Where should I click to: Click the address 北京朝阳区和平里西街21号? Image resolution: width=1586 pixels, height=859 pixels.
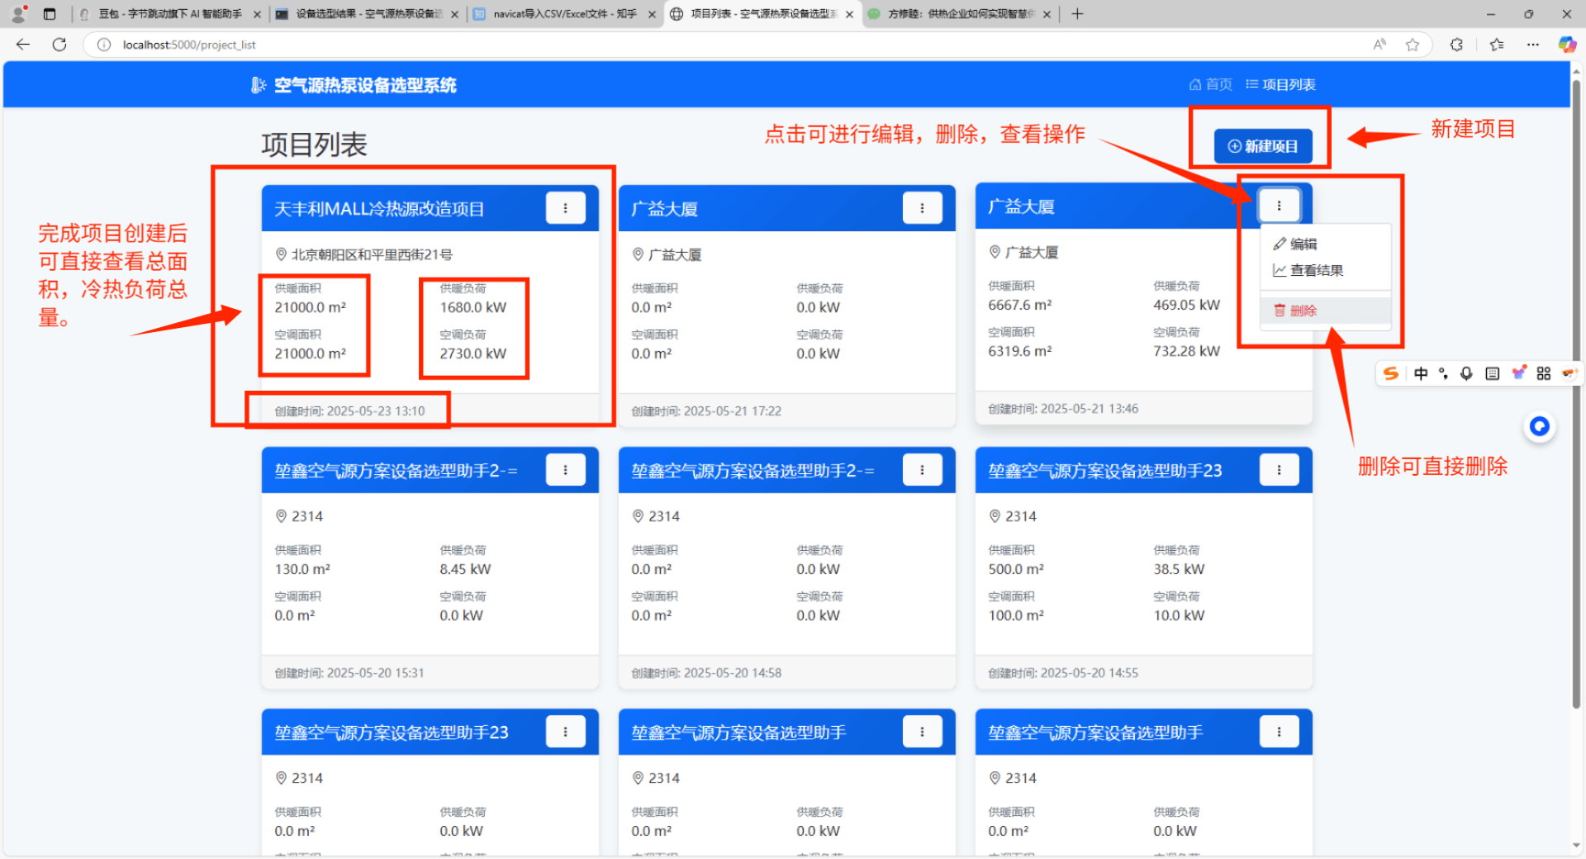click(x=372, y=254)
